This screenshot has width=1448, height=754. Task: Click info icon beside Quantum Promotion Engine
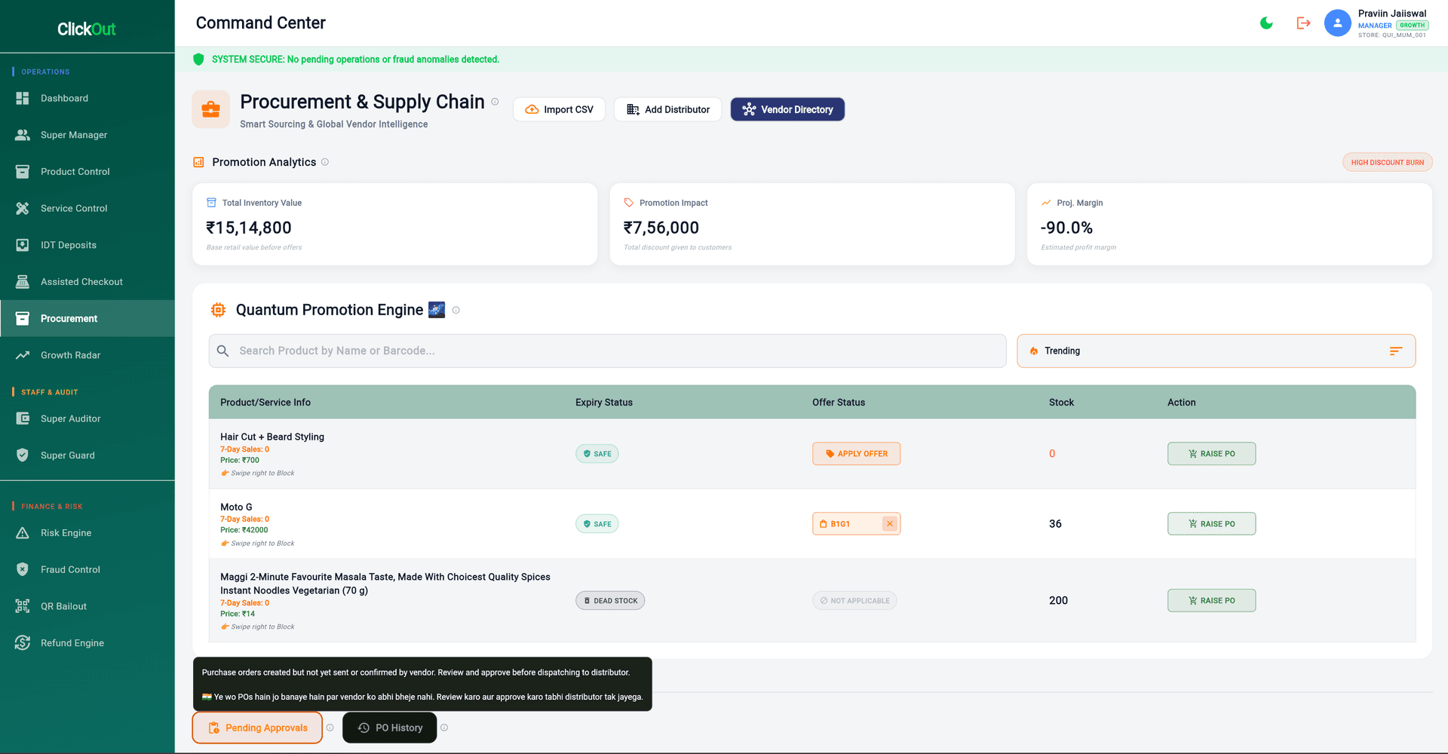pos(456,310)
